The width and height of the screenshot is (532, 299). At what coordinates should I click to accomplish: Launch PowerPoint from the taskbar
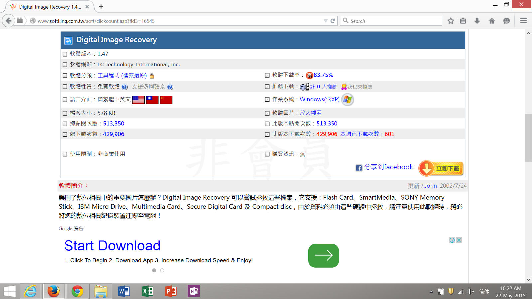pos(171,291)
